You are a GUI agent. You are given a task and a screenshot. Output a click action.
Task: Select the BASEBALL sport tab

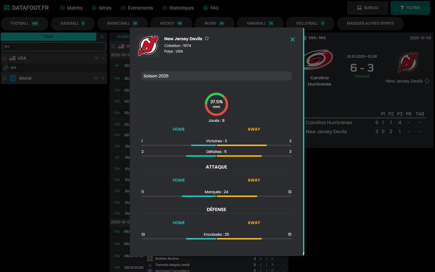(72, 23)
